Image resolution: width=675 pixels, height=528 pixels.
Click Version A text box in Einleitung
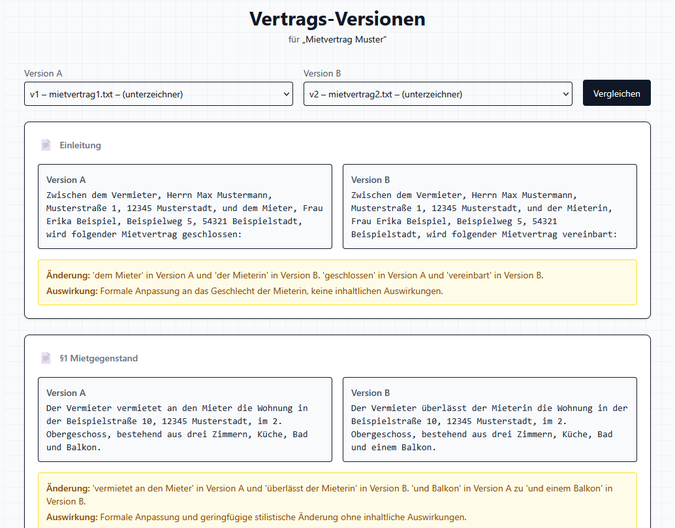(x=185, y=206)
